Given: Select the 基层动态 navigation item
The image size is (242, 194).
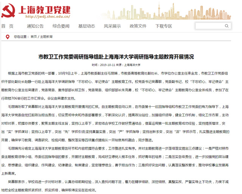Looking at the screenshot, I should 86,26.
